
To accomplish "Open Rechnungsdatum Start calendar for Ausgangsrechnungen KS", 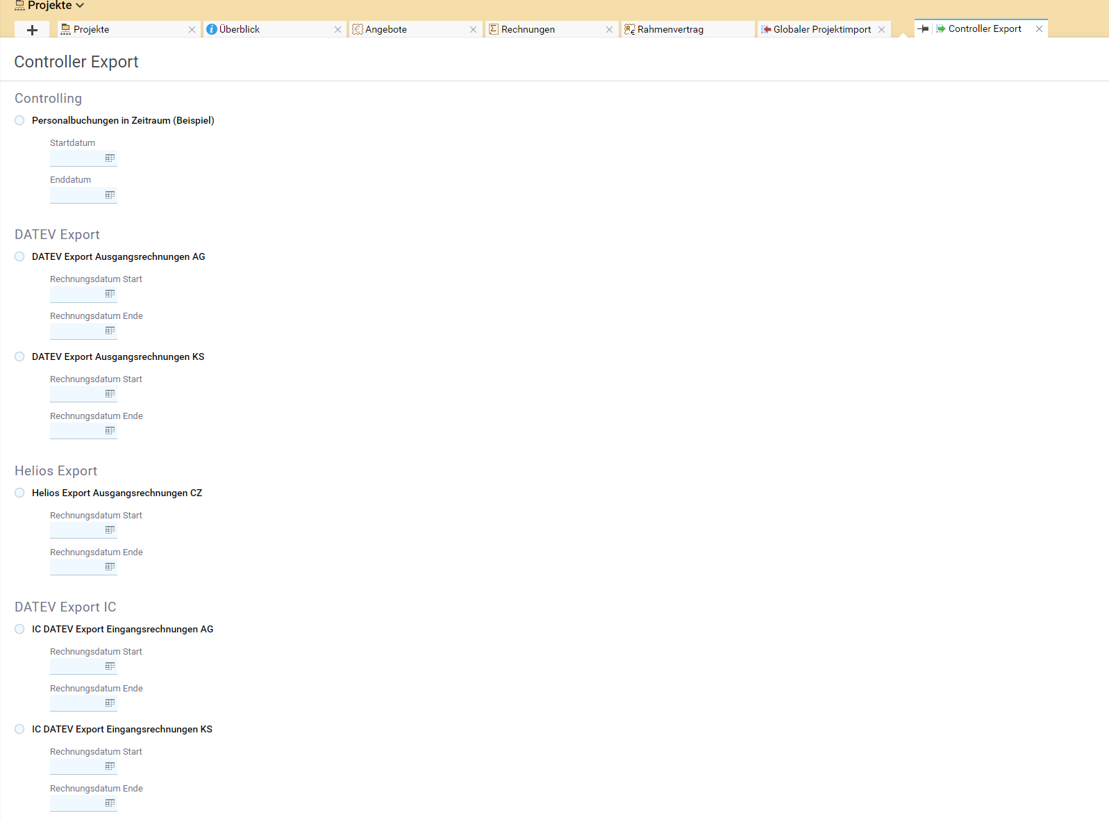I will coord(110,394).
